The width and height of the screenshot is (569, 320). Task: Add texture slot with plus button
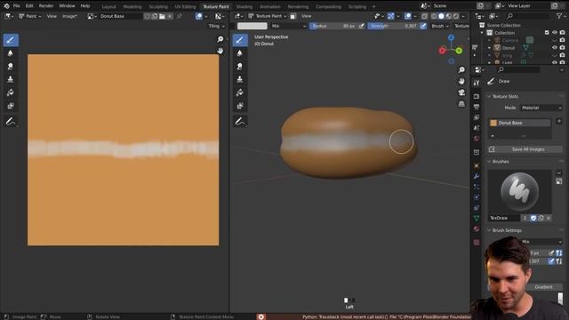(x=559, y=121)
